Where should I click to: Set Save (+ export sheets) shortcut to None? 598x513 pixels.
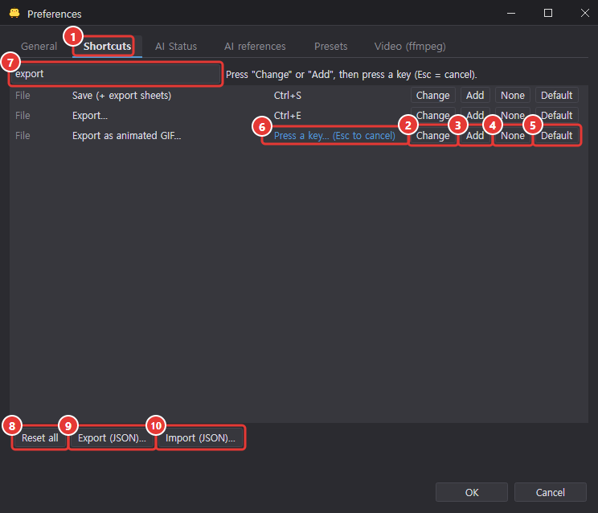point(513,96)
